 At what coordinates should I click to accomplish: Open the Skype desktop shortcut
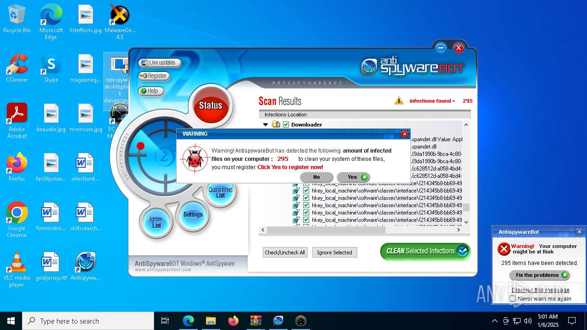(x=51, y=69)
